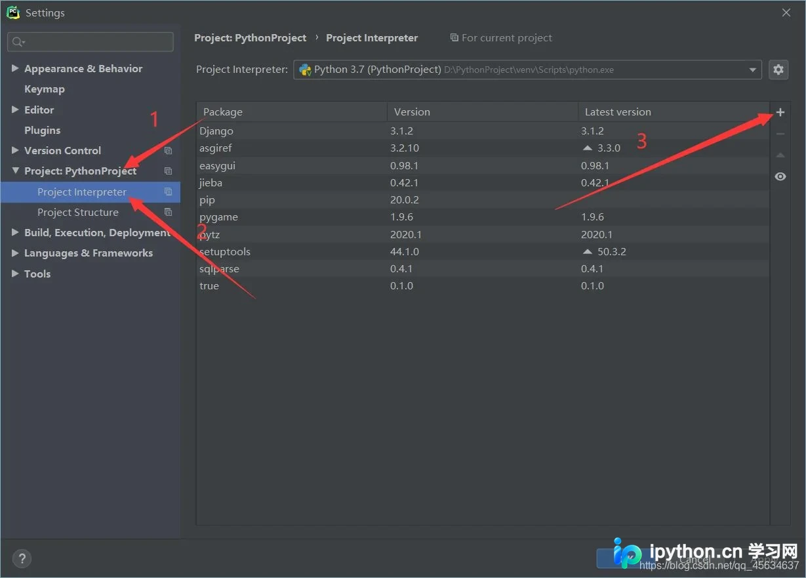This screenshot has width=806, height=578.
Task: Open the Plugins settings page
Action: [42, 131]
